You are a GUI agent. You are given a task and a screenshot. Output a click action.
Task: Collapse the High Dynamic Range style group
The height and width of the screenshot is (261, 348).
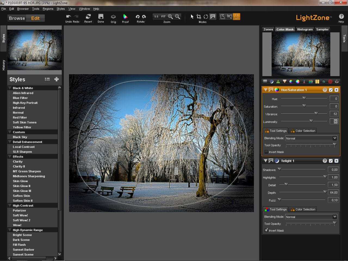coord(10,230)
